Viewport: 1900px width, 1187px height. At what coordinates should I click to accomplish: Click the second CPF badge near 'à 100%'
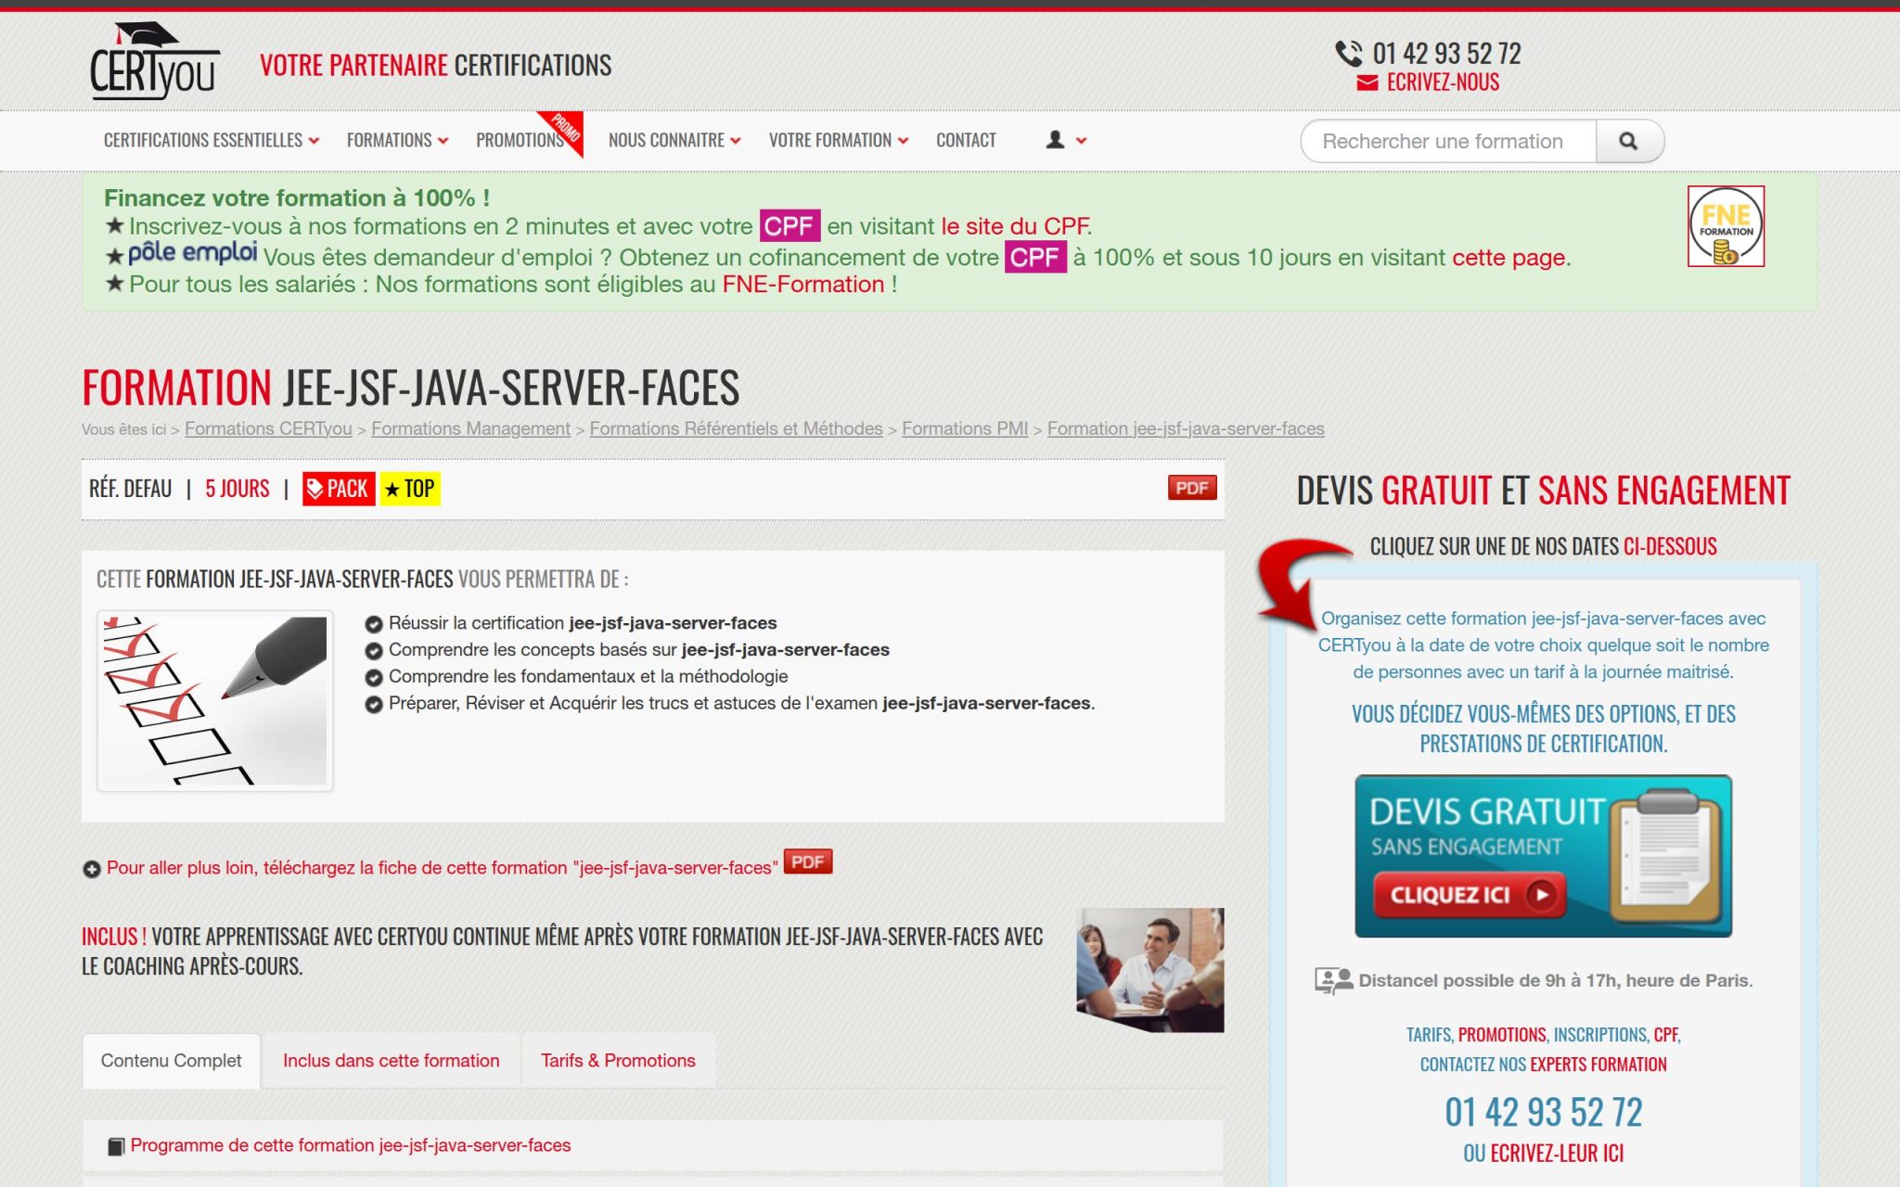point(1035,257)
